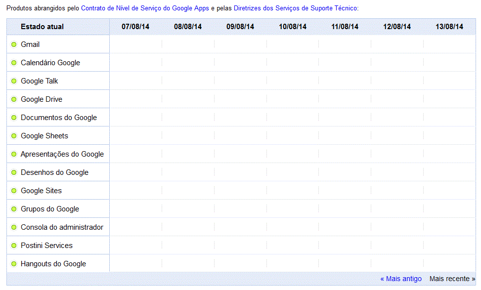Open the Contrato de Nível de Serviço link
The height and width of the screenshot is (290, 481).
[x=145, y=8]
